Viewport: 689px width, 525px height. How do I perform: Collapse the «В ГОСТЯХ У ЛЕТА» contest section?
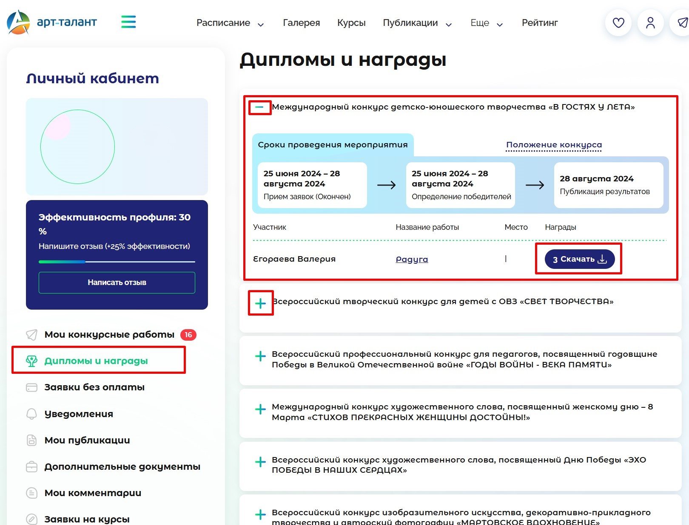tap(259, 107)
